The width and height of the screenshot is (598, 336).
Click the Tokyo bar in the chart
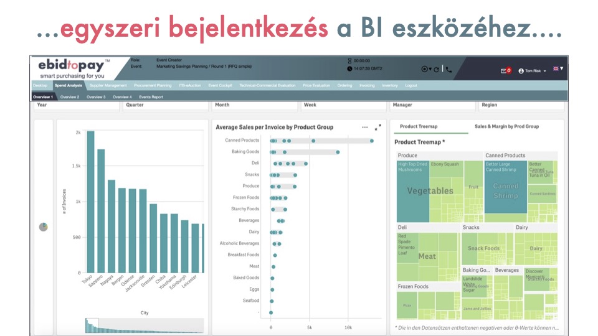[x=90, y=202]
